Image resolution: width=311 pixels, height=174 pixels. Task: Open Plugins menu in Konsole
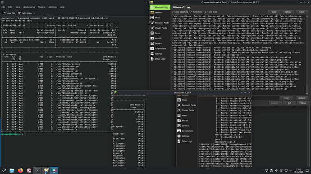(41, 7)
